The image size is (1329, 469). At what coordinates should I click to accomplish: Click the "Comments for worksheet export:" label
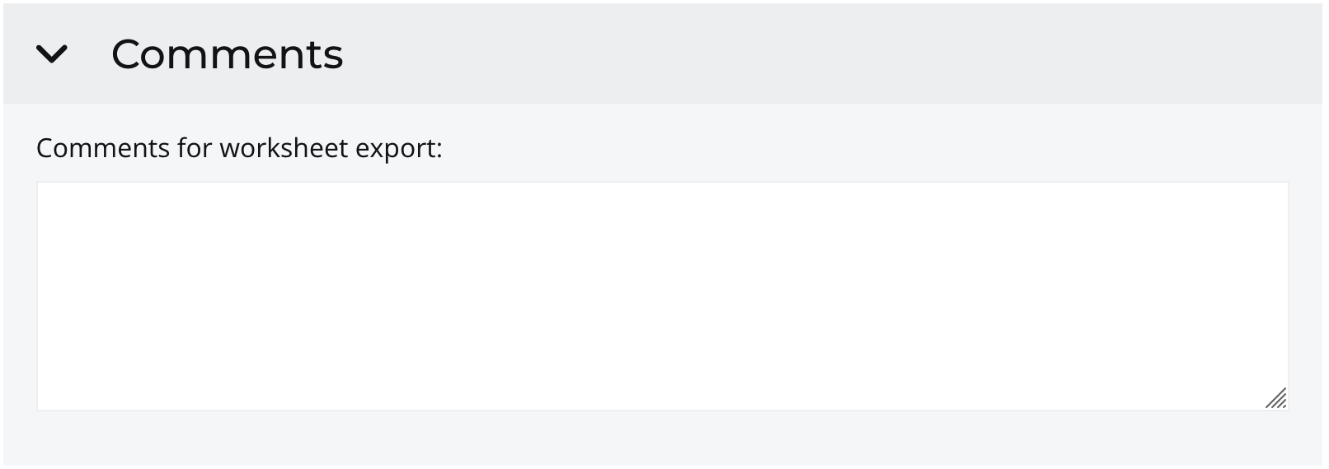click(239, 148)
